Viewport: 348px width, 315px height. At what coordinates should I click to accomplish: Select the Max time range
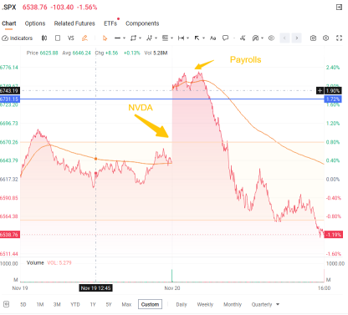pos(126,304)
